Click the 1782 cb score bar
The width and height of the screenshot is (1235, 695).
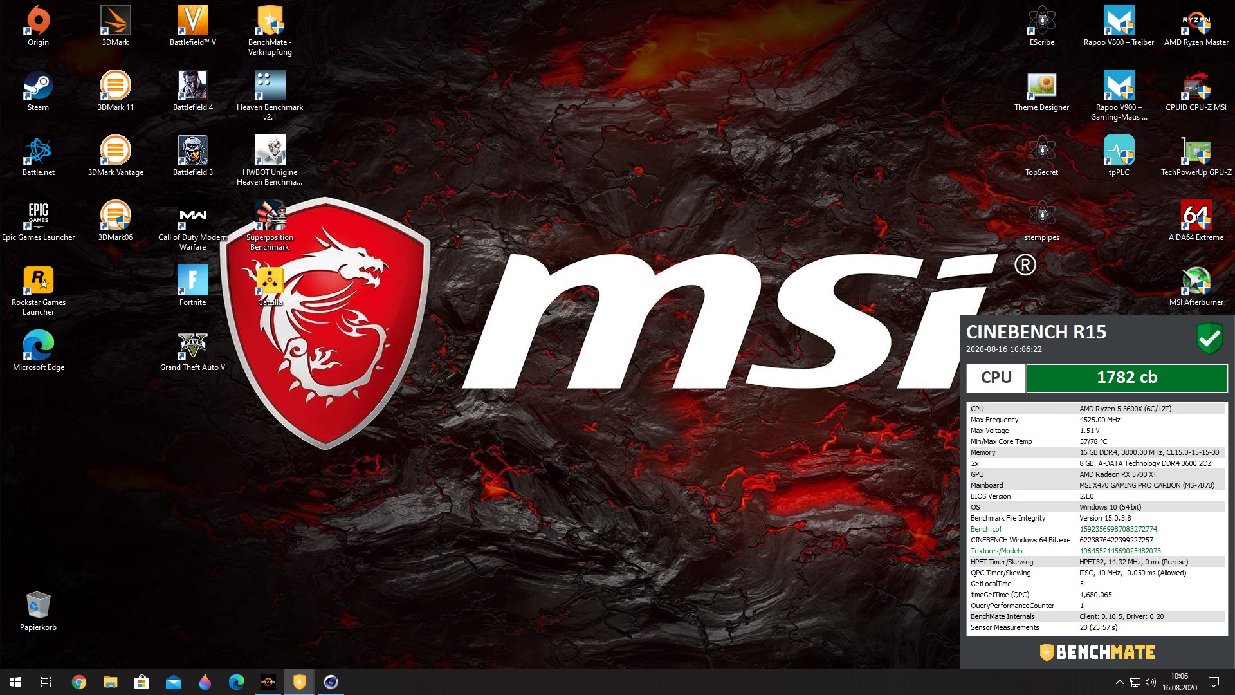click(1127, 378)
